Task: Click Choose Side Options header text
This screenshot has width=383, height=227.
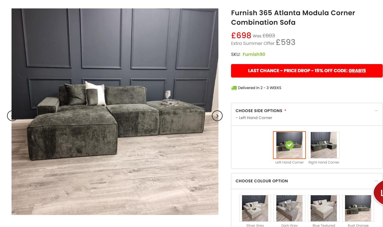Action: pos(259,111)
